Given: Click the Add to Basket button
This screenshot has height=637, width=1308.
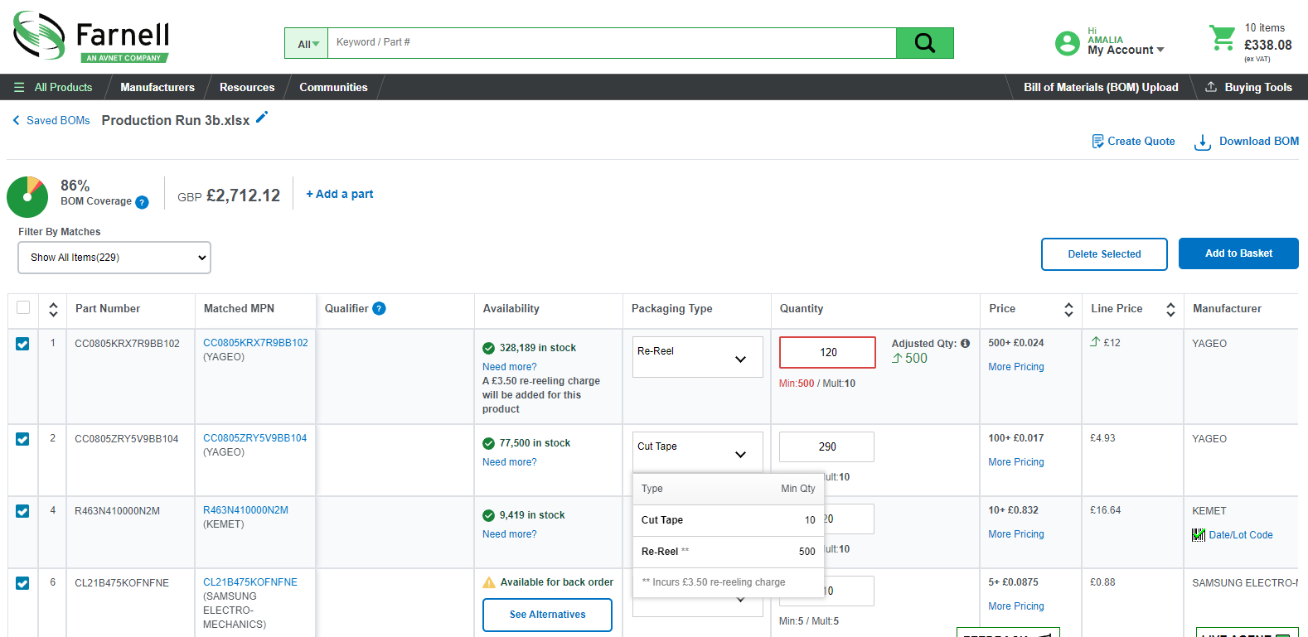Looking at the screenshot, I should pyautogui.click(x=1238, y=253).
